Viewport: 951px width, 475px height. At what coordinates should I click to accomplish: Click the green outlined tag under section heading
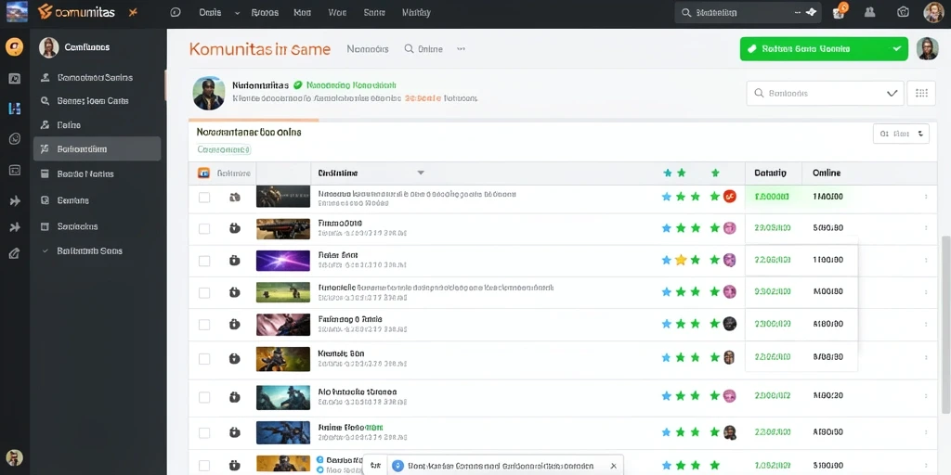[x=224, y=149]
